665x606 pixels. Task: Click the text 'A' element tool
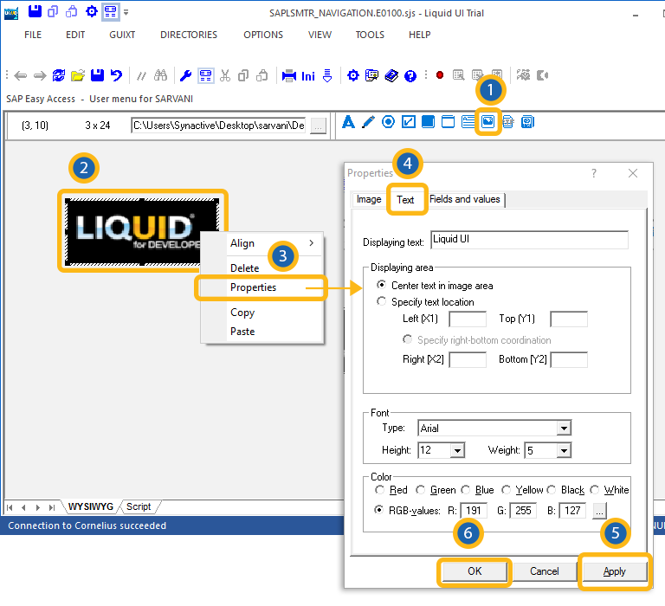coord(349,122)
